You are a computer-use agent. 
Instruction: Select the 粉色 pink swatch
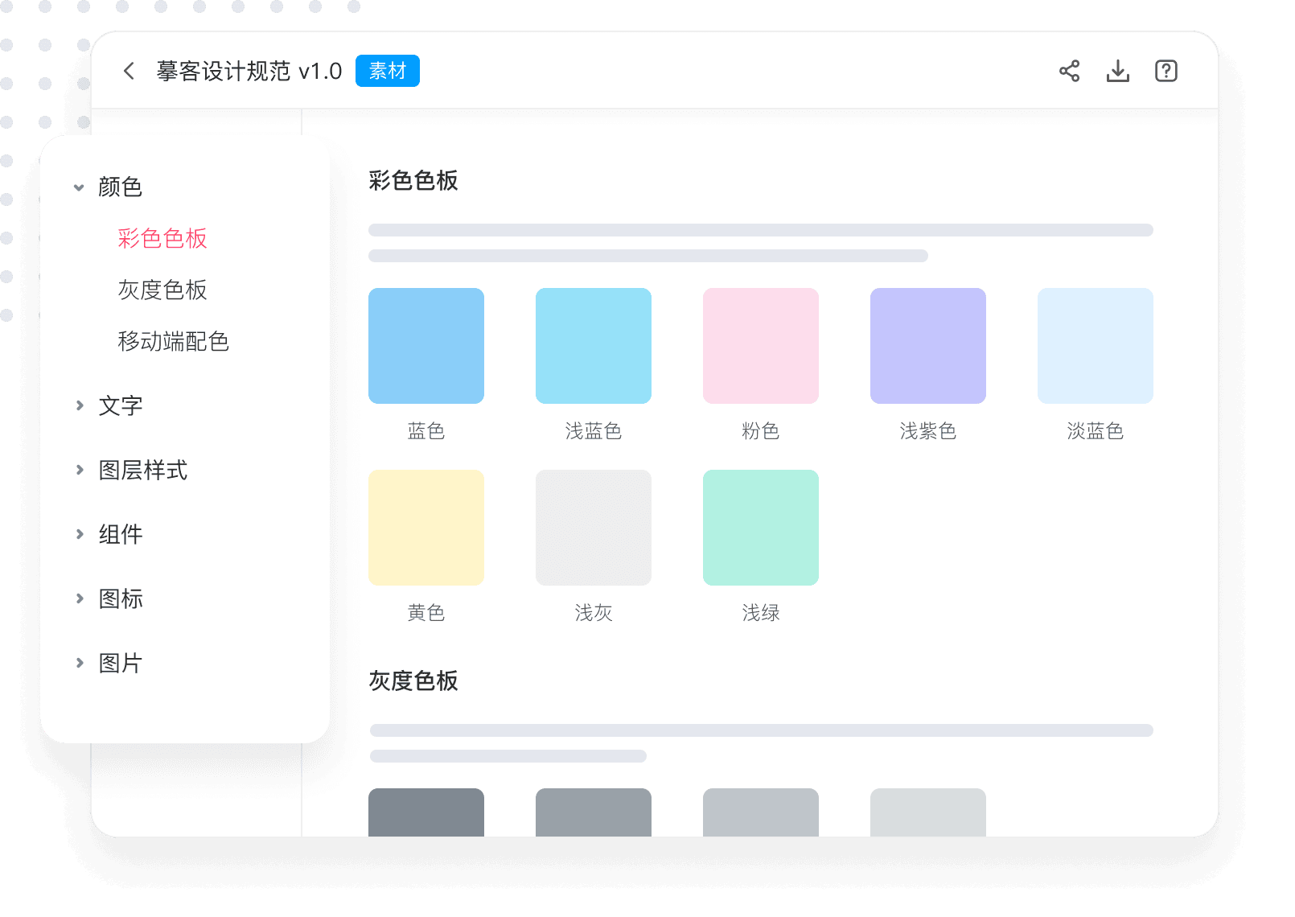coord(760,346)
